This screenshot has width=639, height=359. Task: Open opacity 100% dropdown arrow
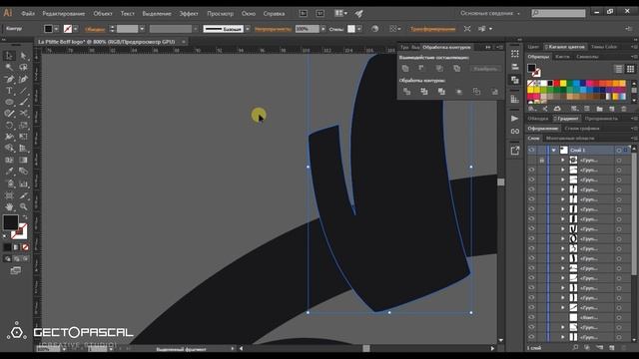click(x=322, y=29)
